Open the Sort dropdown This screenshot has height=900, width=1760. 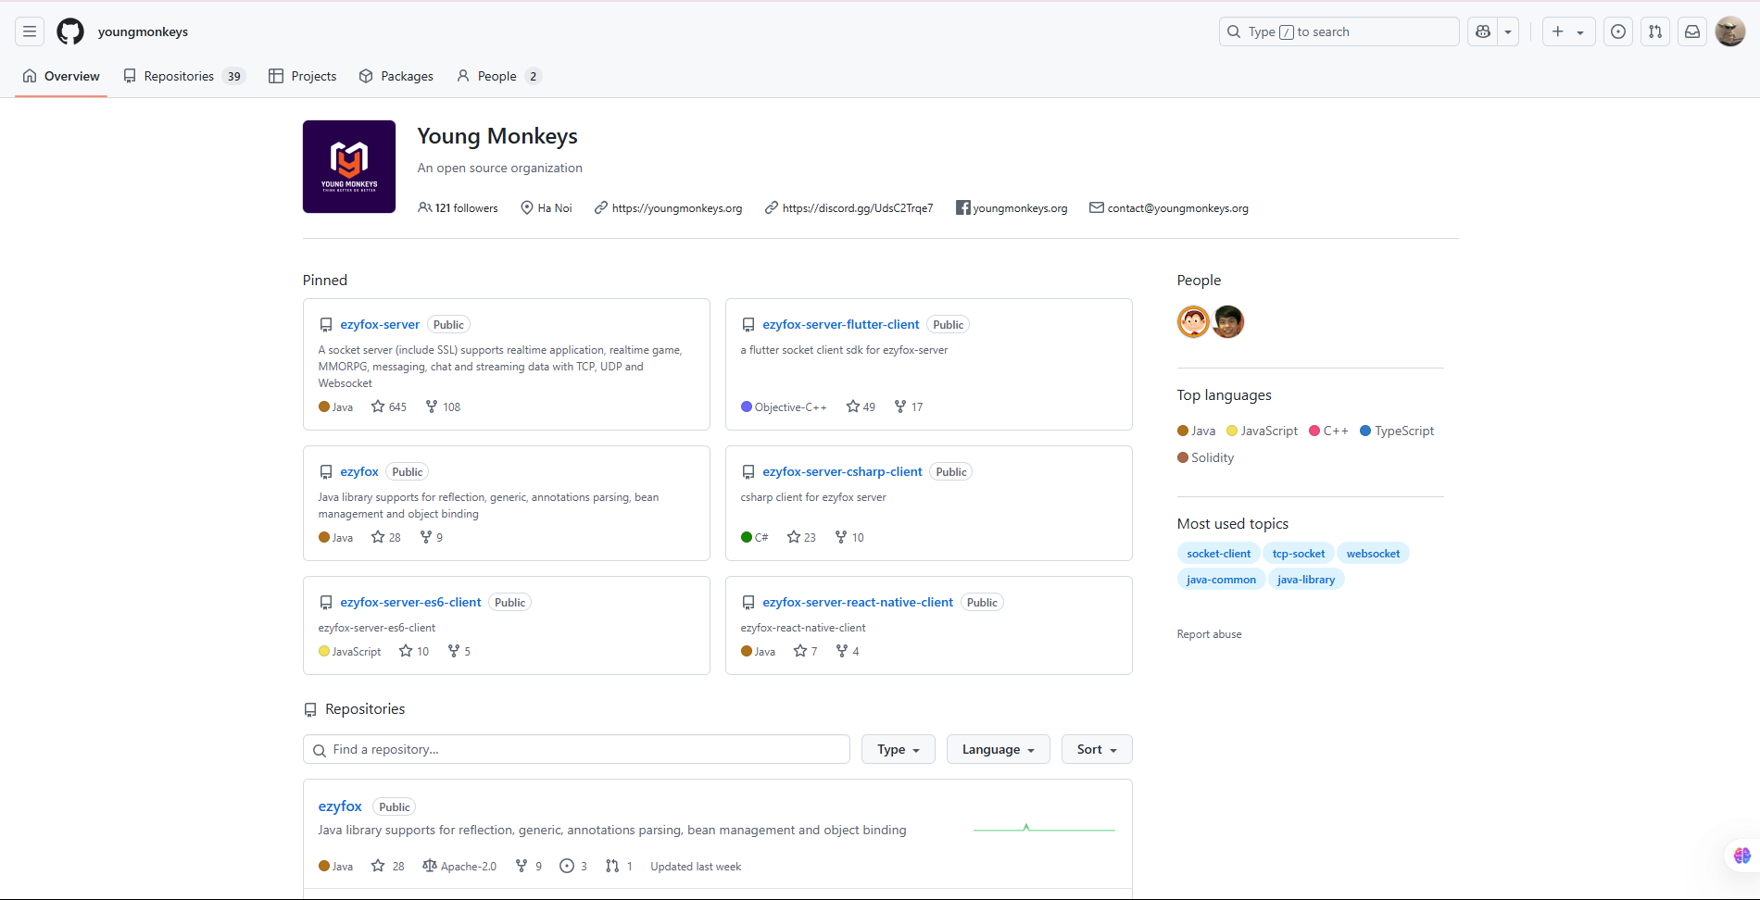pyautogui.click(x=1096, y=748)
